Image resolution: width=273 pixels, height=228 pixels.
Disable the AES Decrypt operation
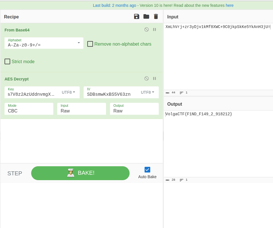tap(147, 78)
